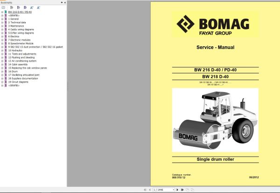Expand the 1 General bookmark node

[2, 19]
